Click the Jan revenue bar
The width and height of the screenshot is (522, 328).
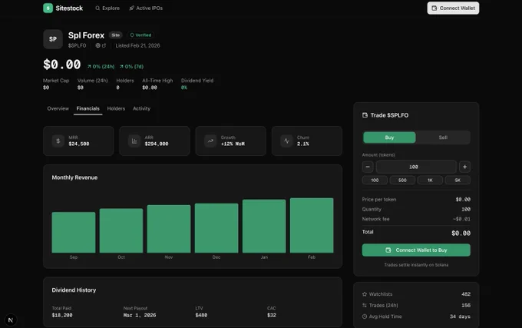pyautogui.click(x=264, y=226)
